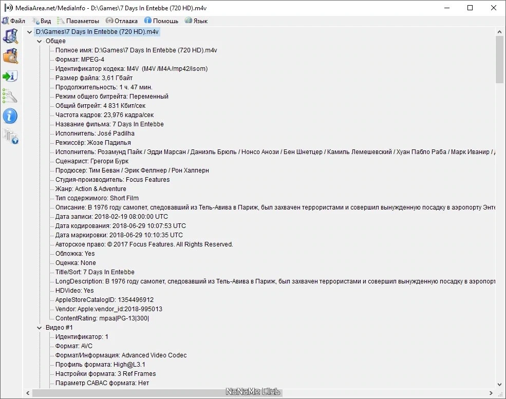
Task: Select the Жанр: Action & Adventure row
Action: tap(91, 189)
